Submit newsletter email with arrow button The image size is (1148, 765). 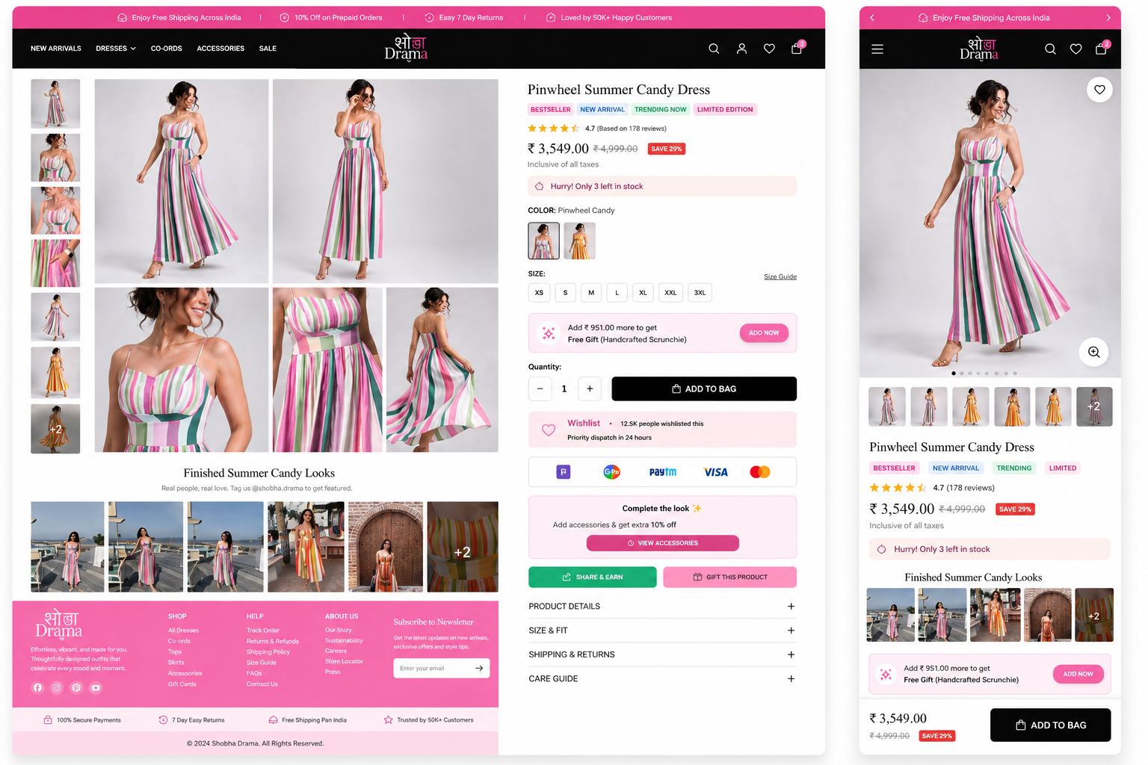[479, 668]
